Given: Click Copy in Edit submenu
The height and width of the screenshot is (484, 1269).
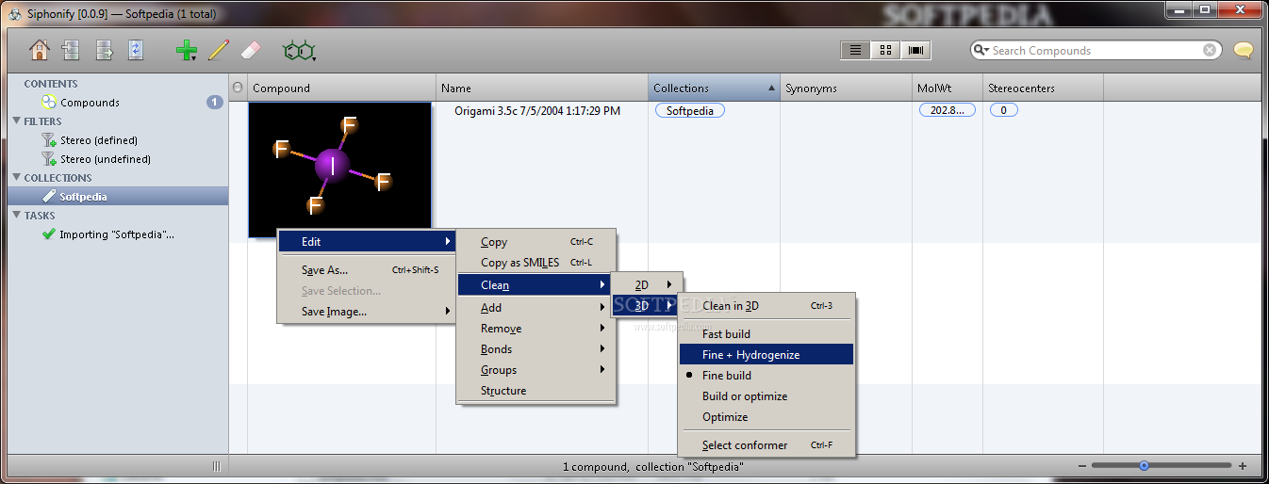Looking at the screenshot, I should 536,242.
